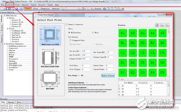Switch to Schematics view
The image size is (181, 112).
pyautogui.click(x=45, y=9)
